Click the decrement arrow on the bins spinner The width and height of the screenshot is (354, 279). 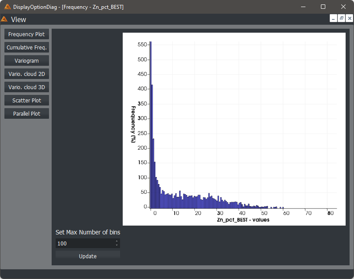coord(116,245)
